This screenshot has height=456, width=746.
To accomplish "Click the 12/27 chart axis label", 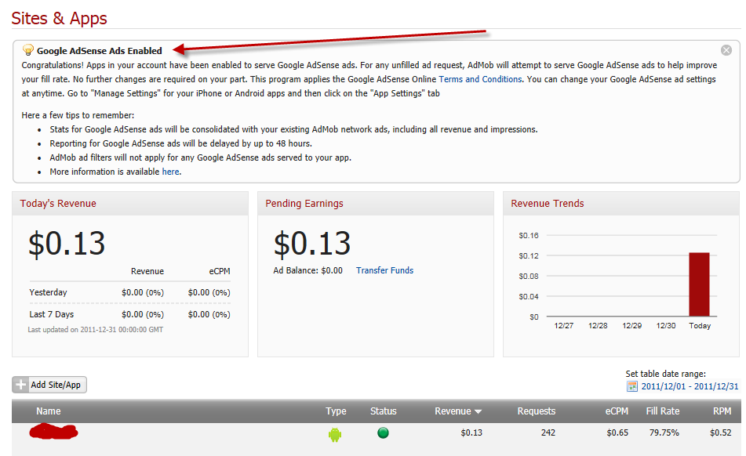I will coord(564,326).
